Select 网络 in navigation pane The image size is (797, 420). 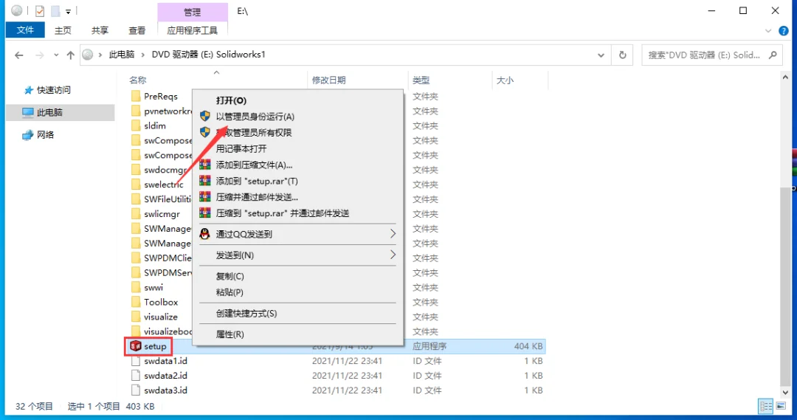point(45,135)
